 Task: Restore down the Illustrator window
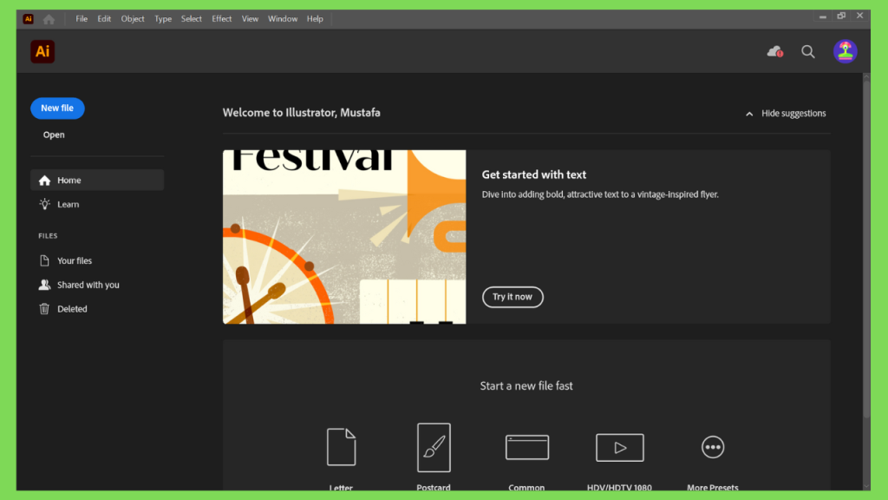(x=841, y=16)
